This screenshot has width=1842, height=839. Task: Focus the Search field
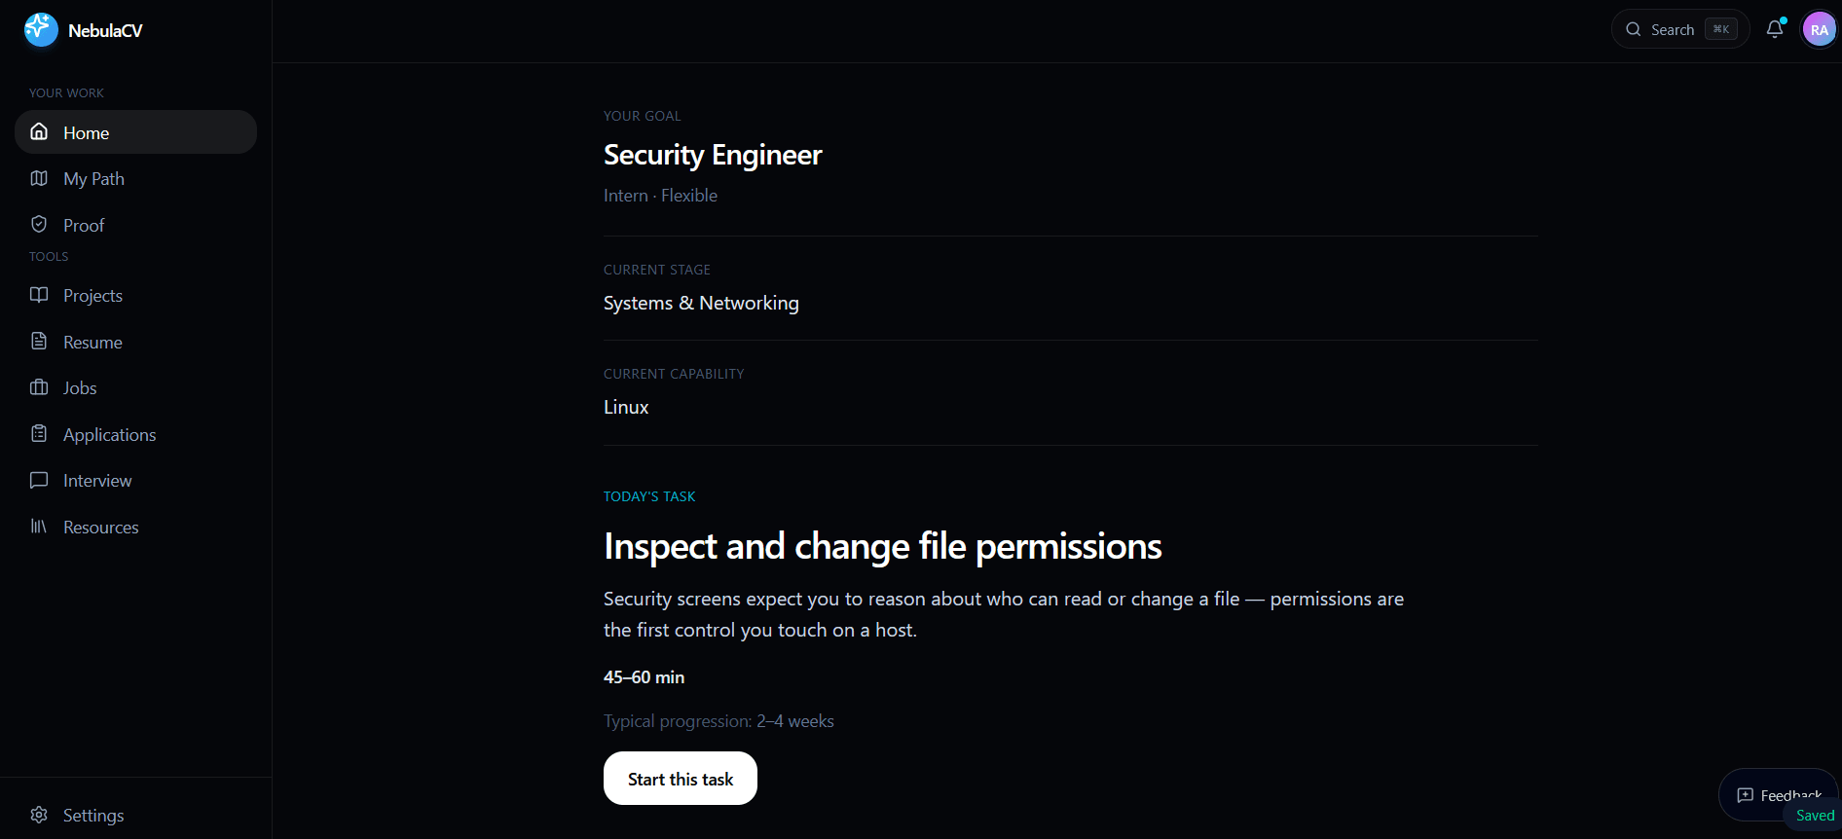pos(1680,29)
